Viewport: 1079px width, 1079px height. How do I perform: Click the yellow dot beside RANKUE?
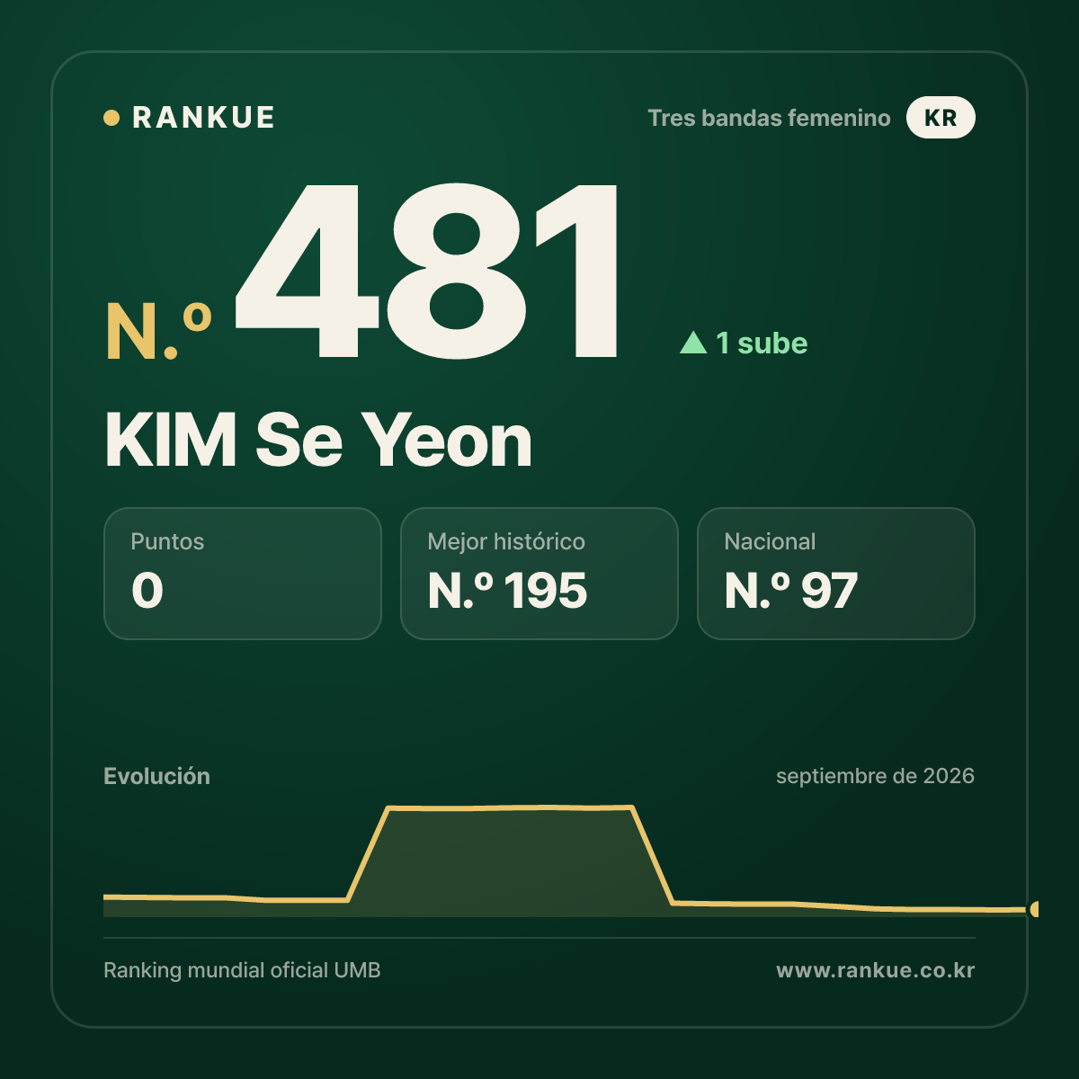(x=111, y=118)
